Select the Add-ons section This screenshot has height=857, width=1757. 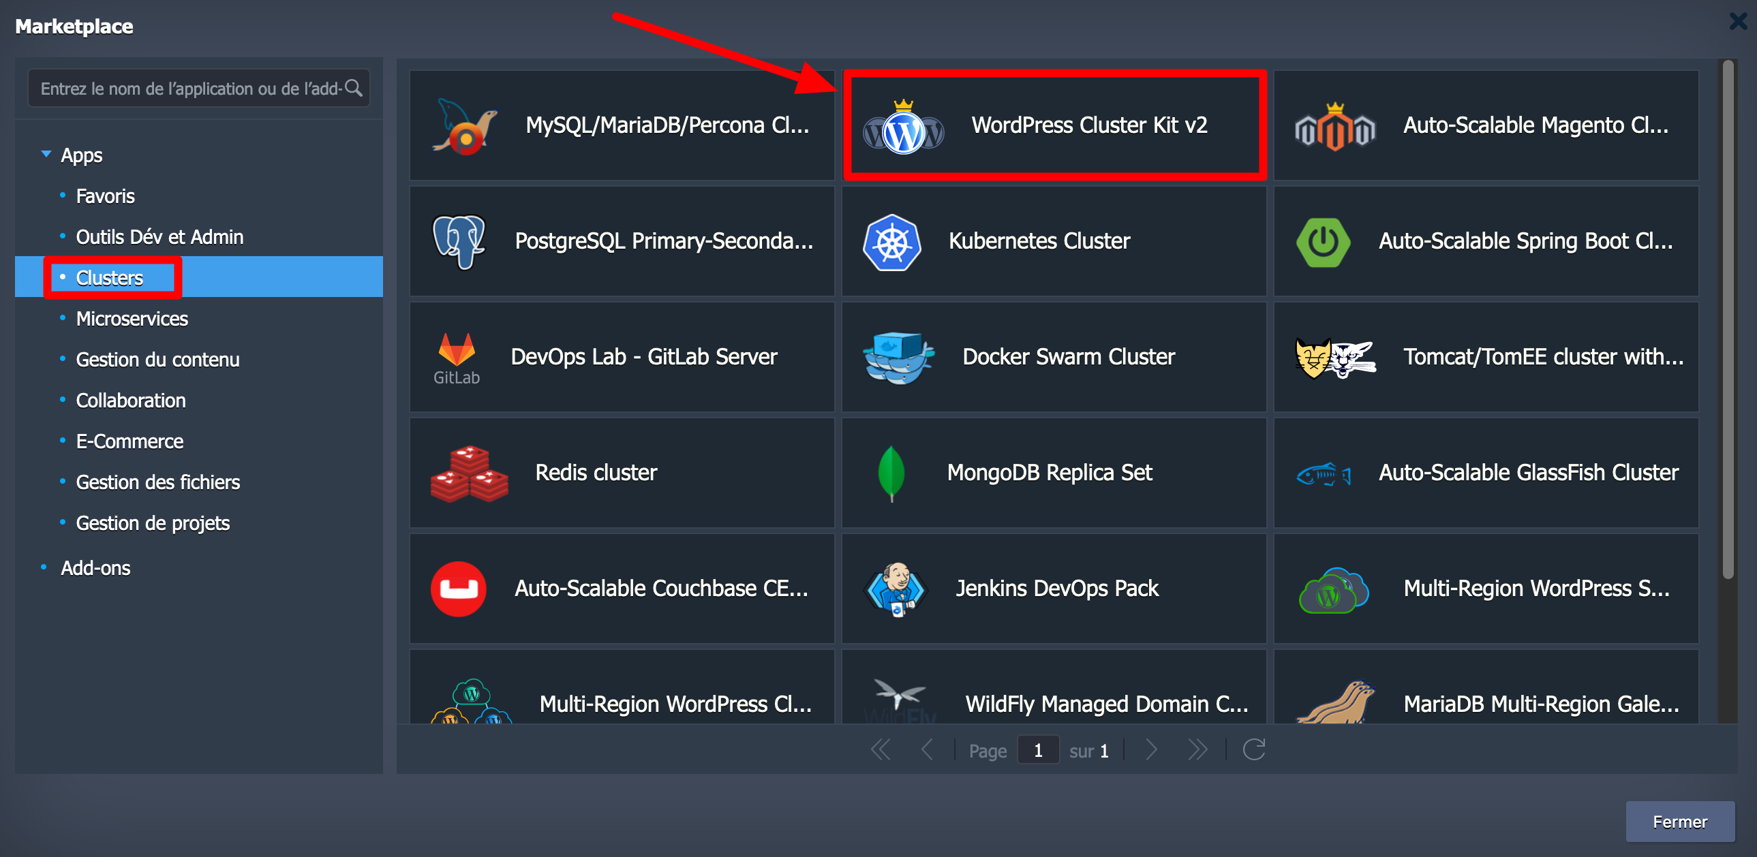(x=95, y=568)
